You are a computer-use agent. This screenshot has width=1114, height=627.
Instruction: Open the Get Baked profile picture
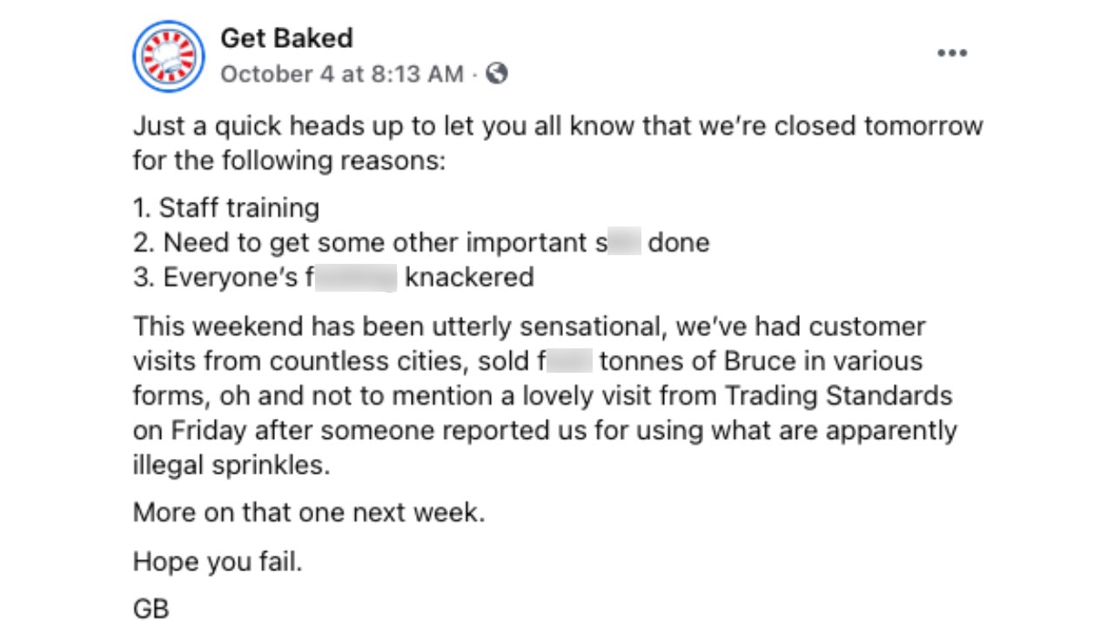pyautogui.click(x=169, y=57)
